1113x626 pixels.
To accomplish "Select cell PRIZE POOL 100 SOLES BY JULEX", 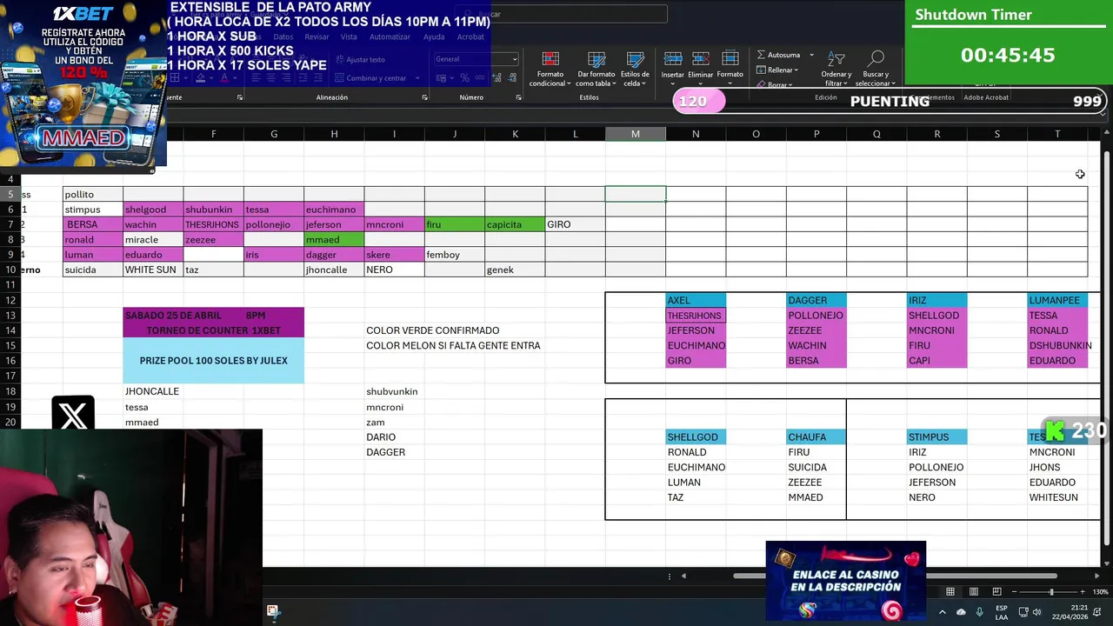I will [x=213, y=361].
